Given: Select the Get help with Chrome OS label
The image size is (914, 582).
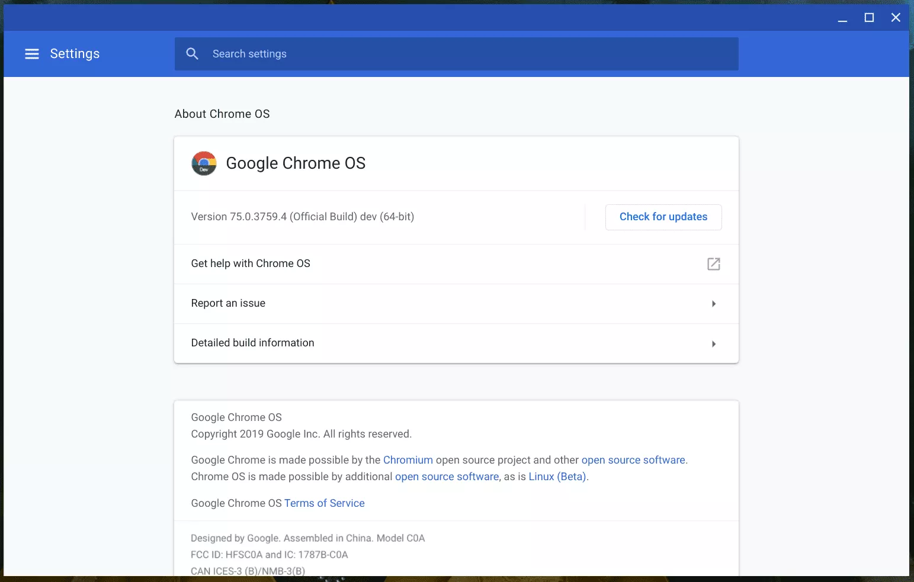Looking at the screenshot, I should pos(251,263).
